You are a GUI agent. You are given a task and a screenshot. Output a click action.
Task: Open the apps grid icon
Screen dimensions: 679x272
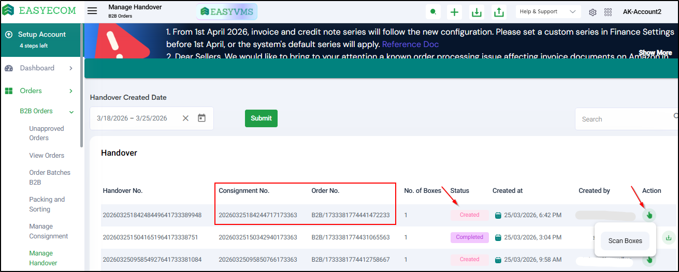(x=608, y=12)
